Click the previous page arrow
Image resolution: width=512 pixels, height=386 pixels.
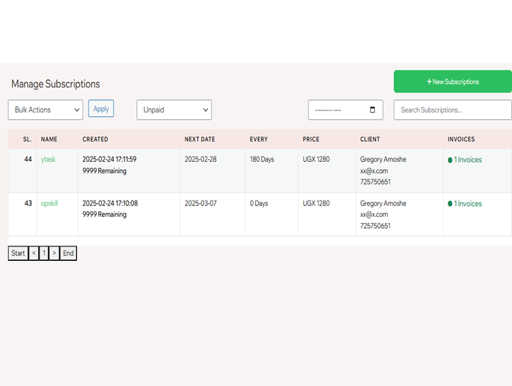[x=34, y=254]
